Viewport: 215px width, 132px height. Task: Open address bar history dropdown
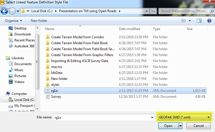[x=147, y=11]
